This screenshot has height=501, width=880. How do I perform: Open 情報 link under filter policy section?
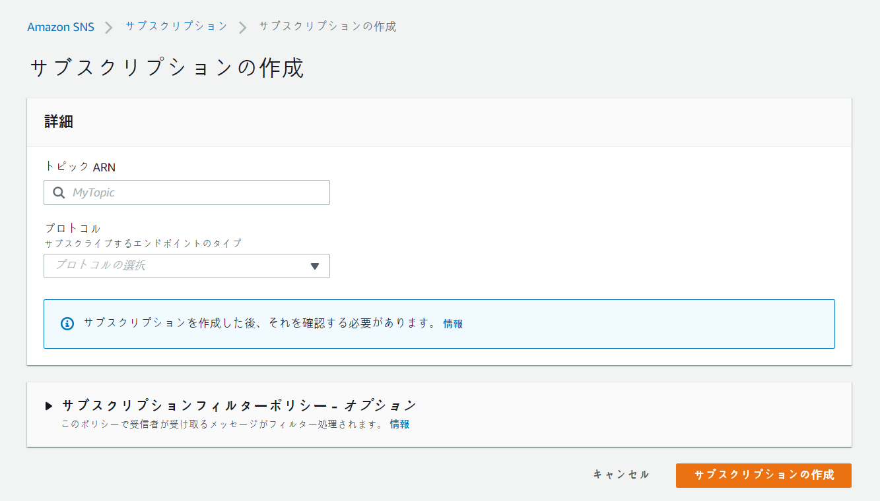click(399, 425)
